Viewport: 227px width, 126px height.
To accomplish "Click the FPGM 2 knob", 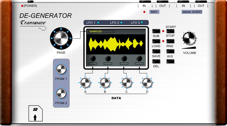I will [61, 93].
